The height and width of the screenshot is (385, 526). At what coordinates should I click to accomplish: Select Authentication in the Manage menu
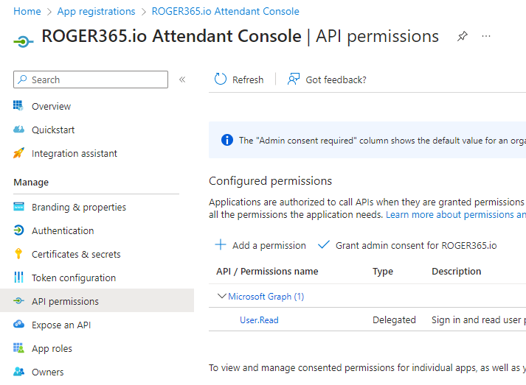[63, 230]
